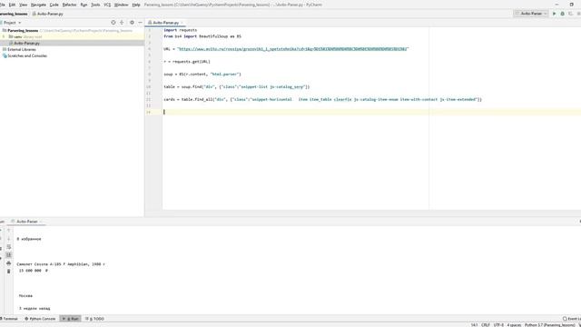Image resolution: width=581 pixels, height=327 pixels.
Task: Click the 'r = requests.get(URL)' code line
Action: pyautogui.click(x=187, y=62)
